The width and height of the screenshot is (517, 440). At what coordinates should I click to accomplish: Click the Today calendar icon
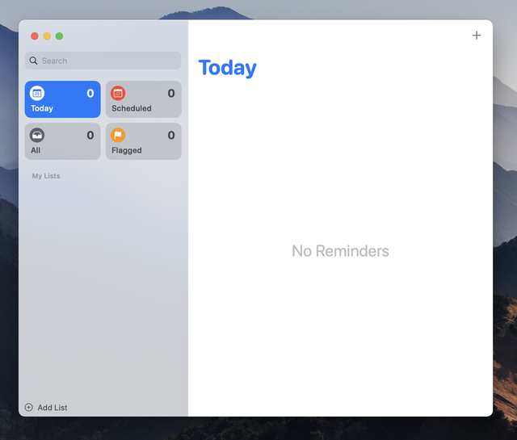click(37, 94)
